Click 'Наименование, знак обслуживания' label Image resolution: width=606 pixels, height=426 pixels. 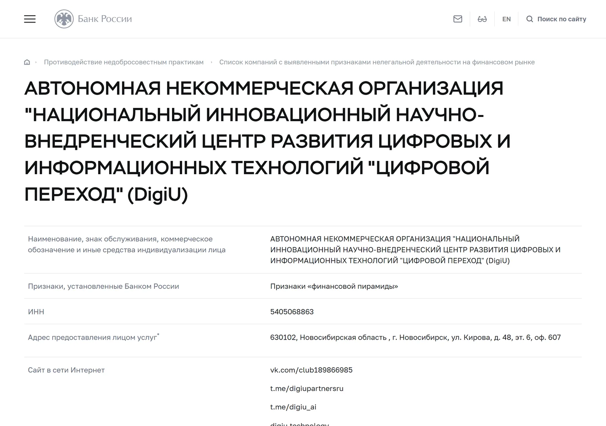(127, 244)
